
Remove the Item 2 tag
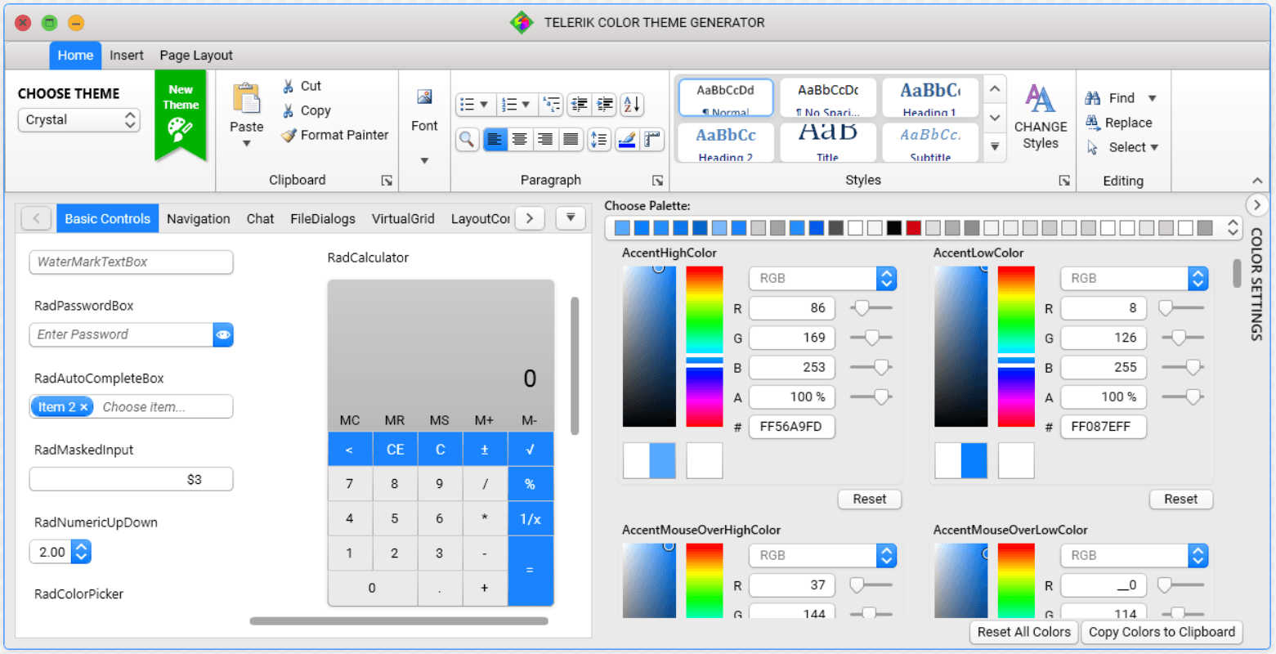coord(83,407)
